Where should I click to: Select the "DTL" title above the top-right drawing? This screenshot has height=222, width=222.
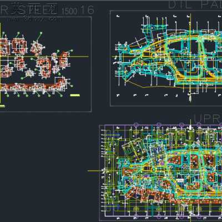click(180, 4)
